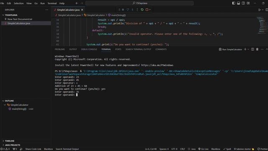This screenshot has width=268, height=151.
Task: Split the terminal panel
Action: [x=253, y=49]
